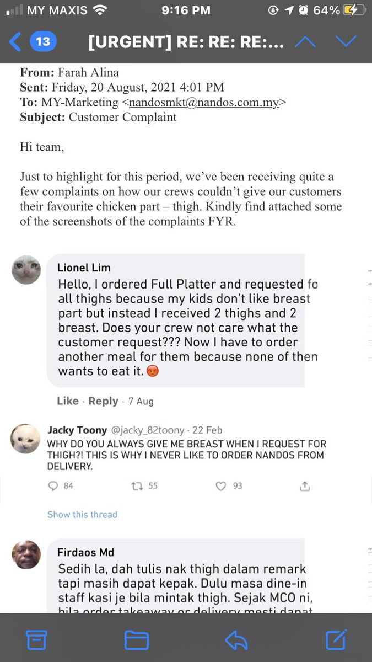Tap Like under Lionel Lim's comment
The height and width of the screenshot is (662, 372).
pyautogui.click(x=68, y=401)
